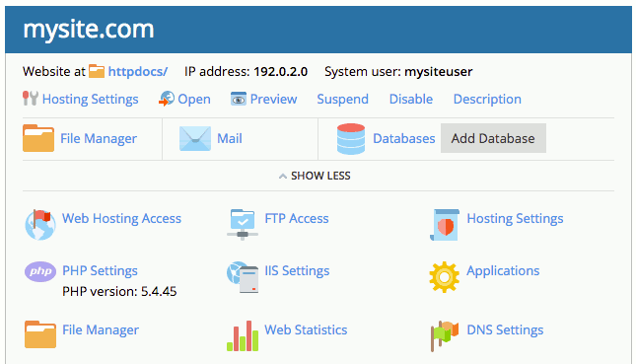636x364 pixels.
Task: Open the Databases link
Action: (x=404, y=138)
